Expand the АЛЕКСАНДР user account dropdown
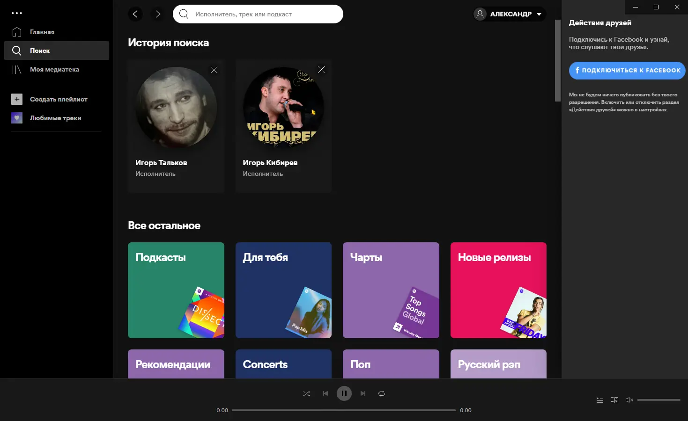The width and height of the screenshot is (688, 421). [x=510, y=14]
